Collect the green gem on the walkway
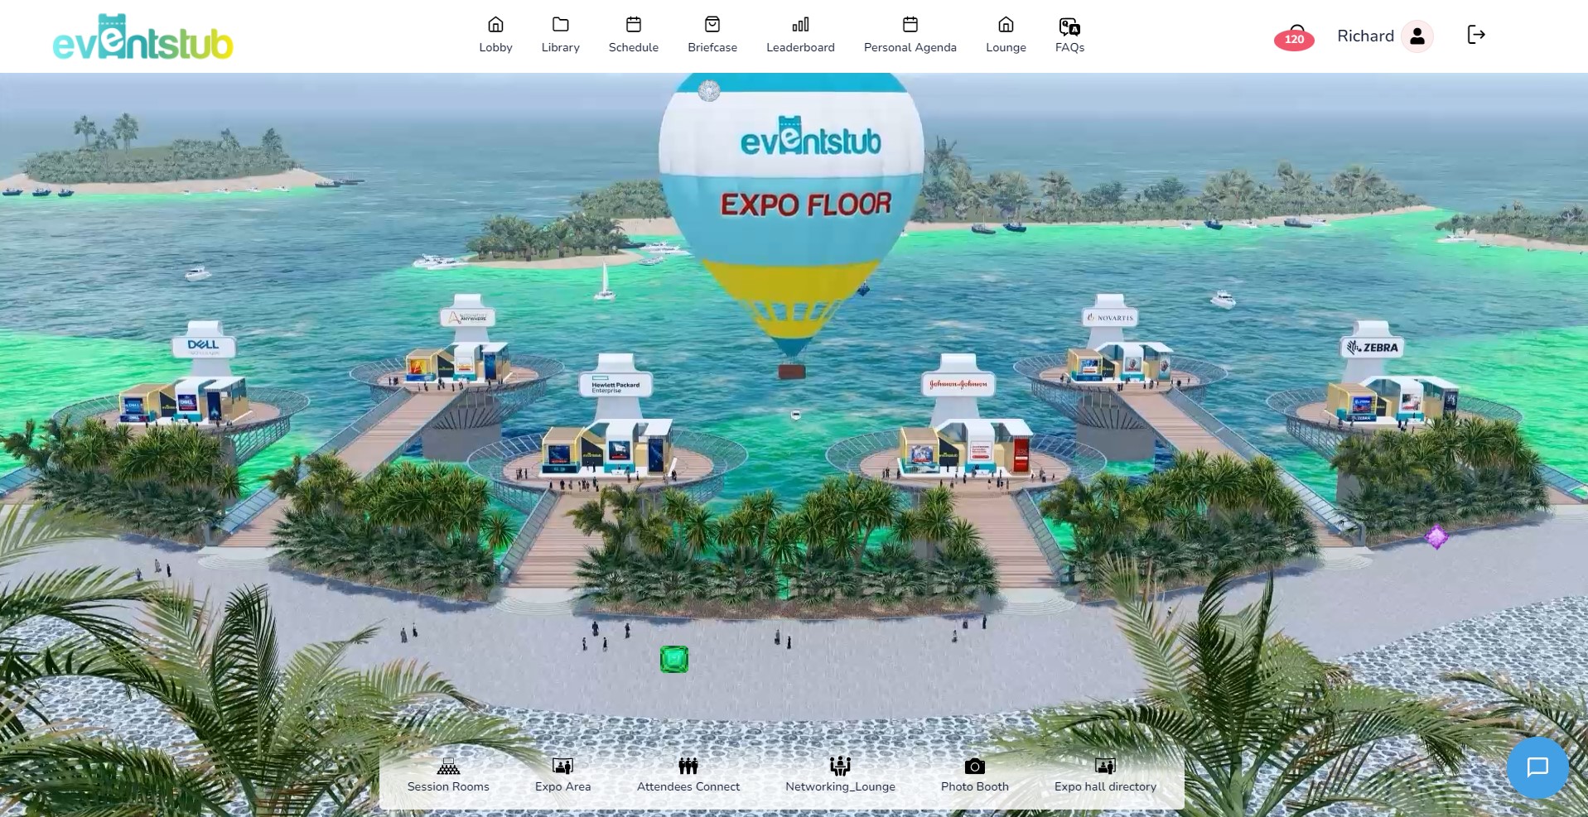 coord(674,660)
